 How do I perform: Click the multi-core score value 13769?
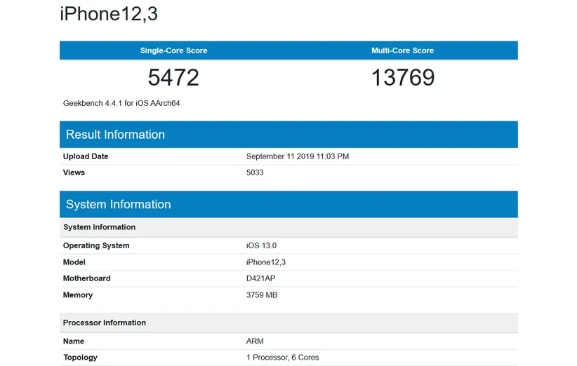tap(402, 77)
